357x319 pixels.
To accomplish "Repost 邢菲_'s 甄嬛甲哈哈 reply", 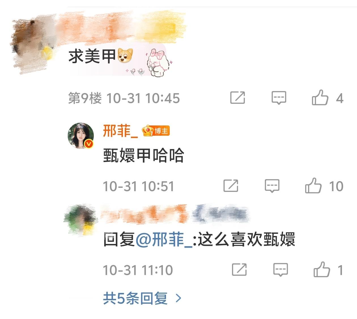I will click(231, 186).
